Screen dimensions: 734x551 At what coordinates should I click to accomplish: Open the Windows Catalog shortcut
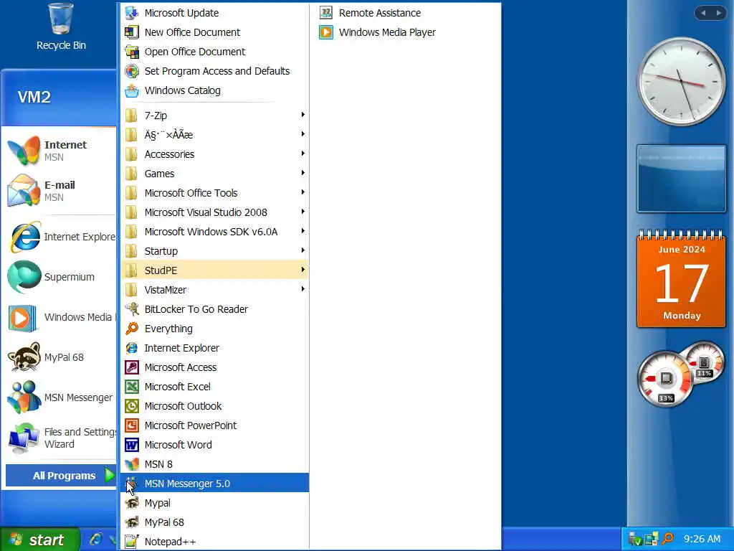[215, 90]
